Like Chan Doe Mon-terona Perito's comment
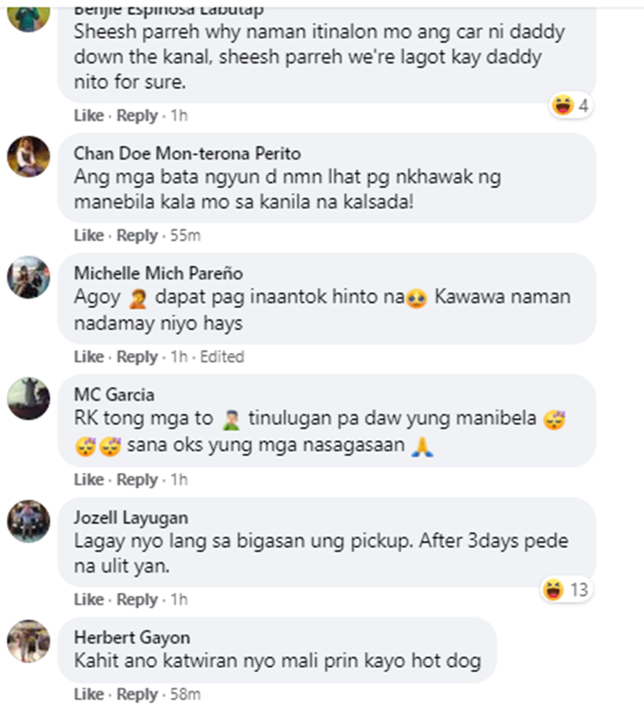This screenshot has width=644, height=709. (x=88, y=235)
